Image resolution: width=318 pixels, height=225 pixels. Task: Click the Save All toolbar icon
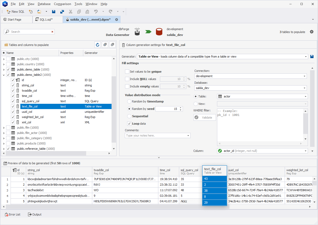click(x=62, y=12)
